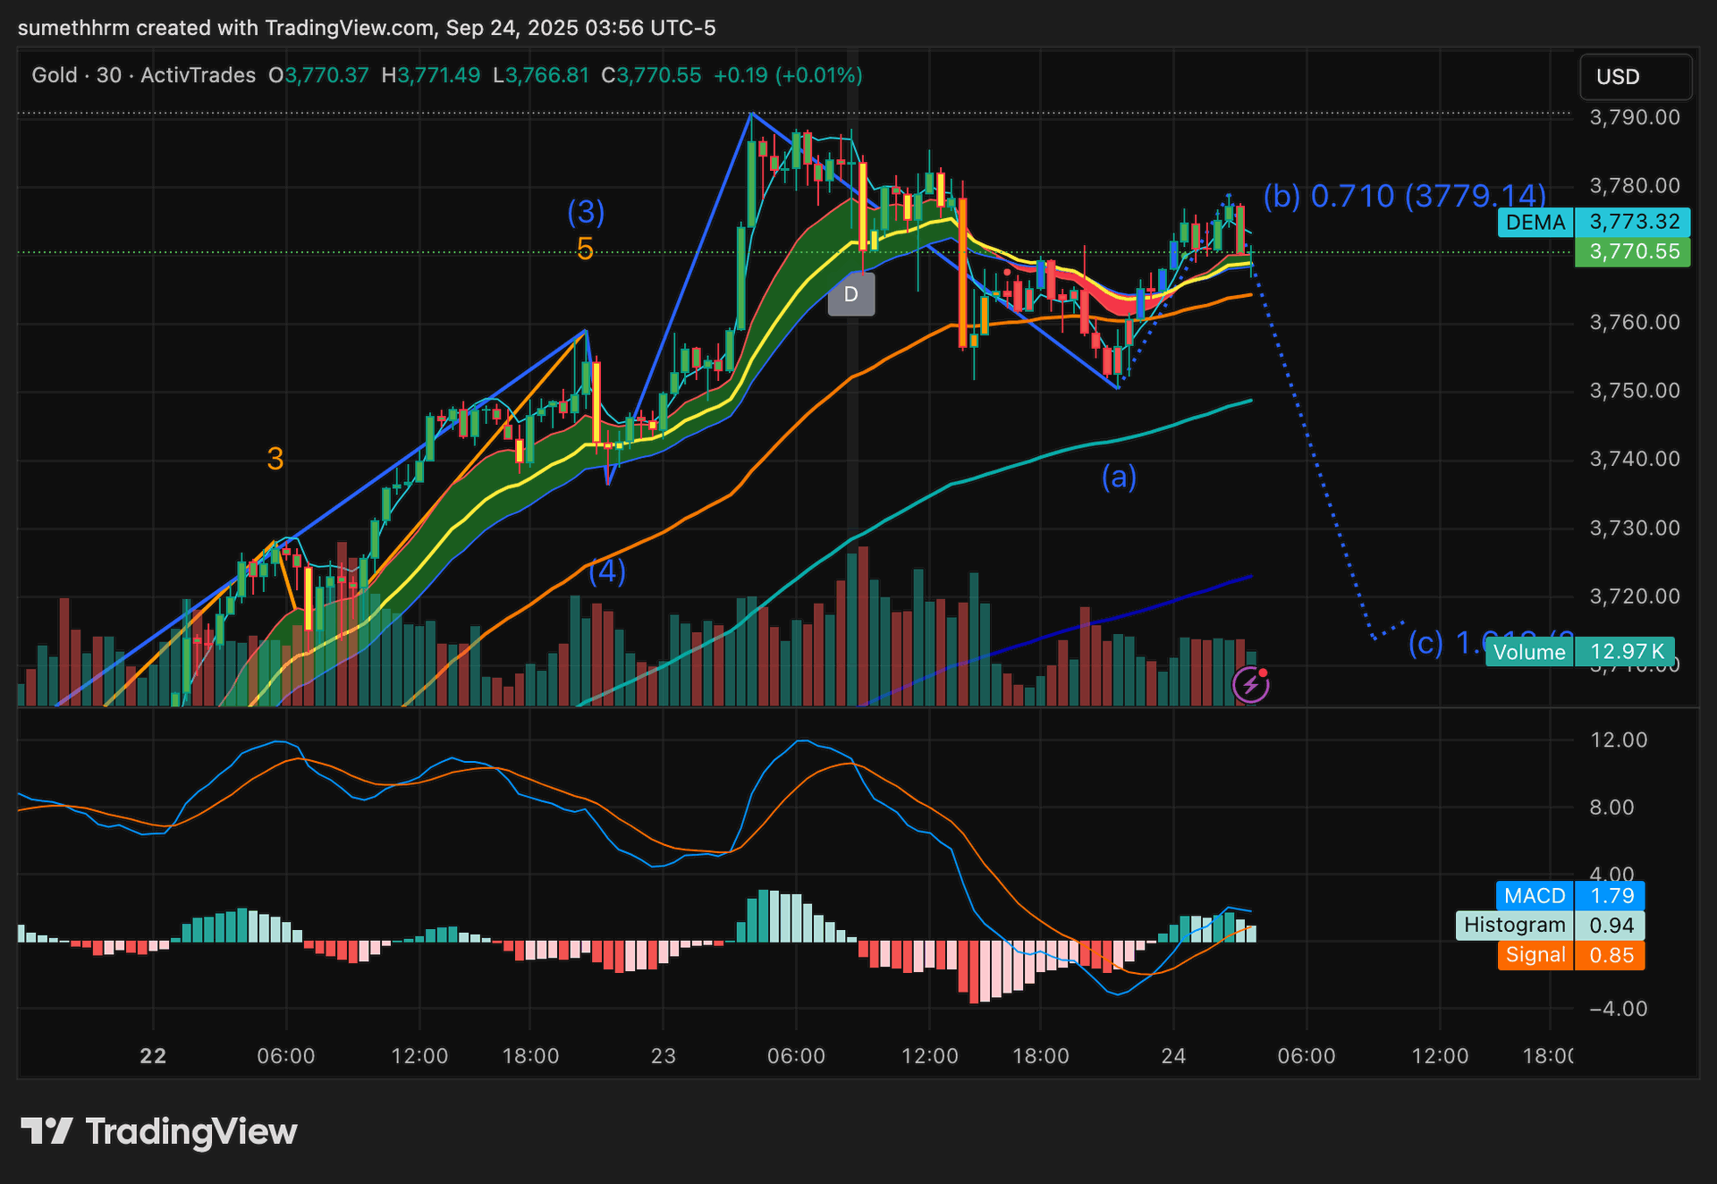The width and height of the screenshot is (1717, 1184).
Task: Click the Volume 12.97 K label
Action: click(1578, 652)
